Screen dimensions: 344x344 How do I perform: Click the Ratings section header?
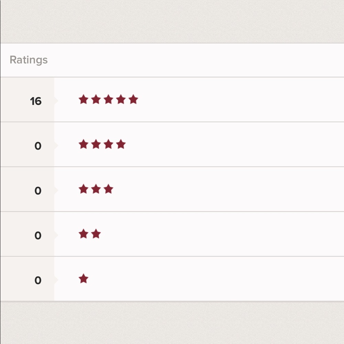[x=29, y=60]
